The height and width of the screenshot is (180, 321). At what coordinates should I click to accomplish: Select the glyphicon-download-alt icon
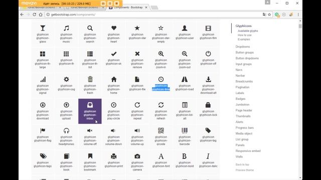(x=208, y=79)
